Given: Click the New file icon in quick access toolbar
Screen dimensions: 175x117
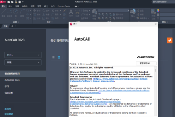Looking at the screenshot, I should [x=9, y=2].
